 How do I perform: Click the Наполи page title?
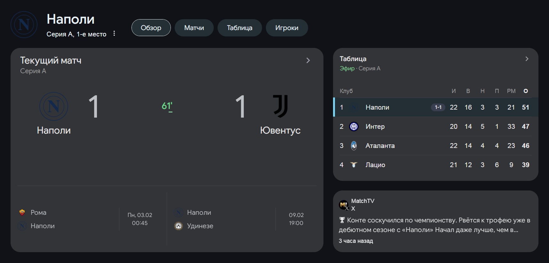(x=71, y=19)
